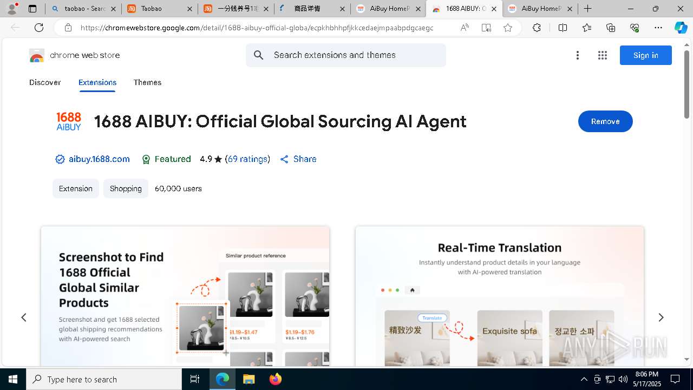
Task: Switch to the 商品详情 tab
Action: pos(312,9)
